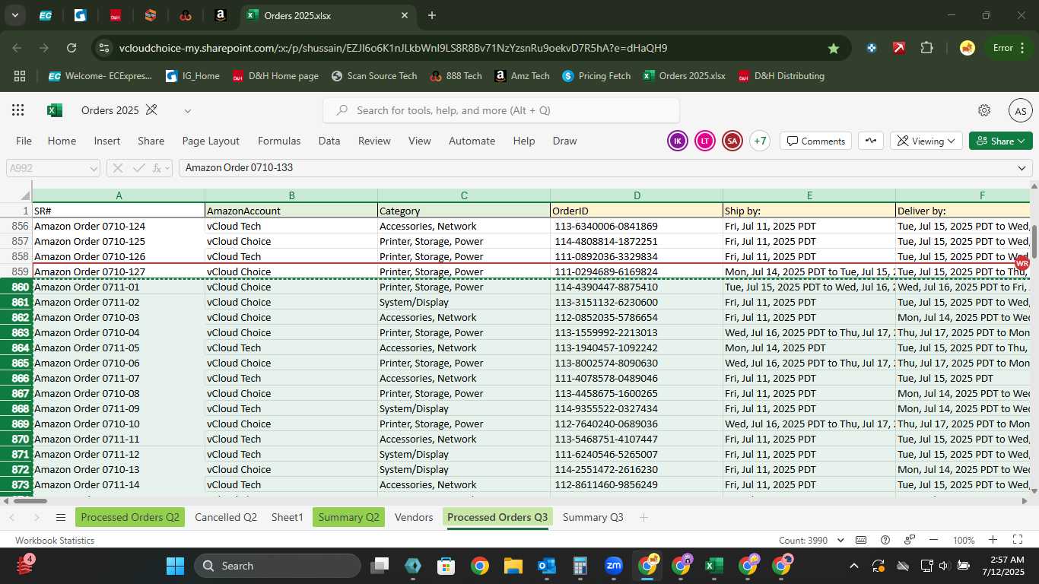Click the status bar help question icon
Image resolution: width=1039 pixels, height=584 pixels.
tap(885, 540)
